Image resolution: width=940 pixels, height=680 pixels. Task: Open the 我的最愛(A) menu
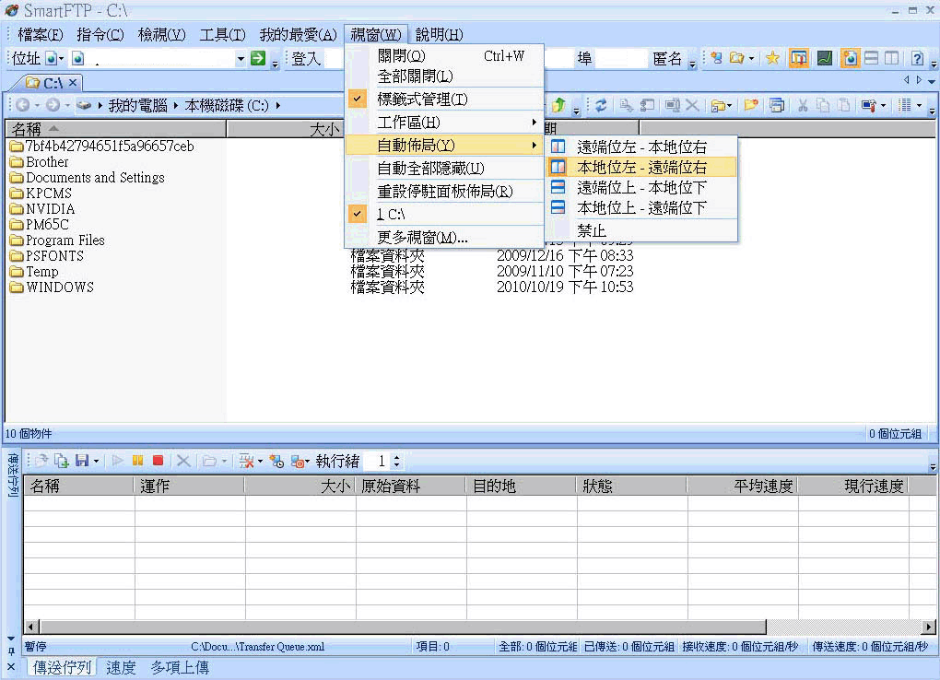click(298, 35)
